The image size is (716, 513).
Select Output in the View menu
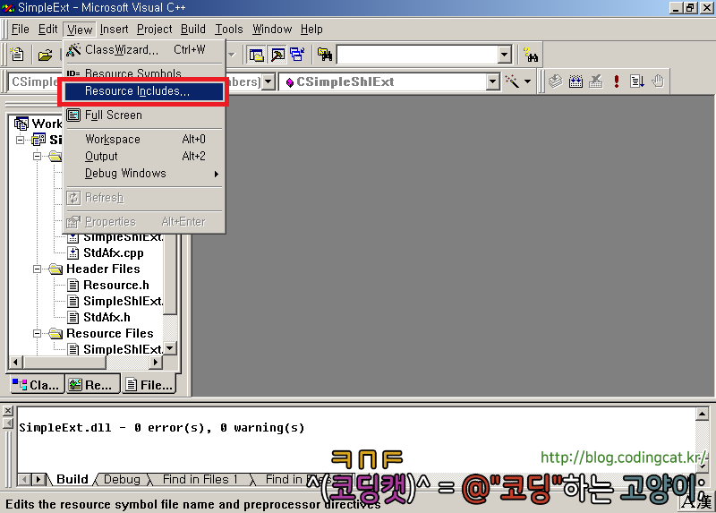pos(144,157)
